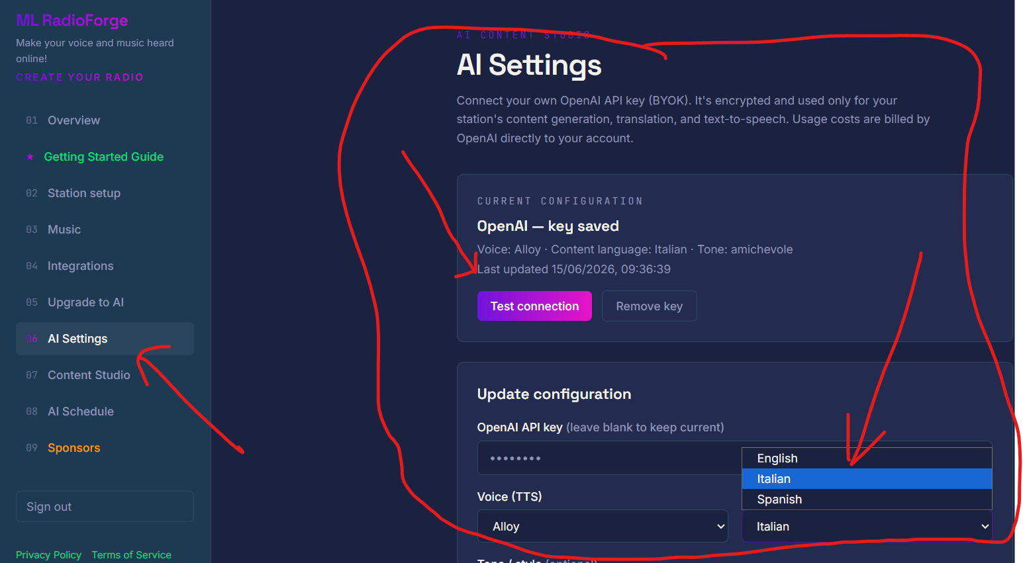This screenshot has height=563, width=1023.
Task: Click the 'Voice (TTS)' field label
Action: (509, 497)
